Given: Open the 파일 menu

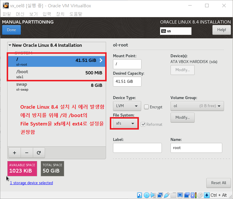Looking at the screenshot, I should pos(7,14).
